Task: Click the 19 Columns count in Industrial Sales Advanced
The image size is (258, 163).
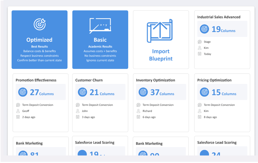Action: click(223, 29)
